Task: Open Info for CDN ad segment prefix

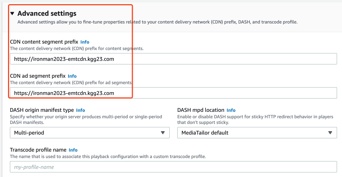Action: (x=72, y=76)
